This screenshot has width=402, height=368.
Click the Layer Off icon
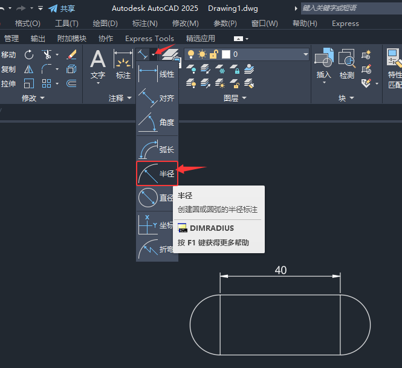(191, 69)
